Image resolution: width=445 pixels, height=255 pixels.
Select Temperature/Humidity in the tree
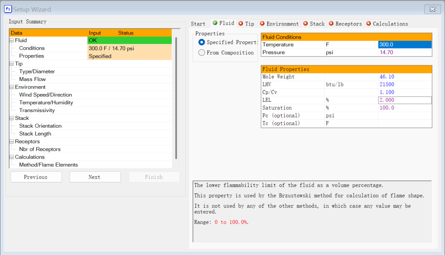click(x=46, y=103)
